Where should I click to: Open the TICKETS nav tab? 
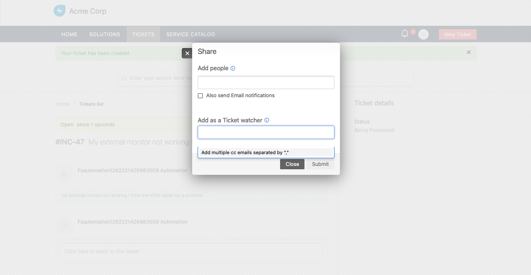coord(143,34)
